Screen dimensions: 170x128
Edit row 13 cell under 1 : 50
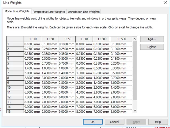coord(67,102)
